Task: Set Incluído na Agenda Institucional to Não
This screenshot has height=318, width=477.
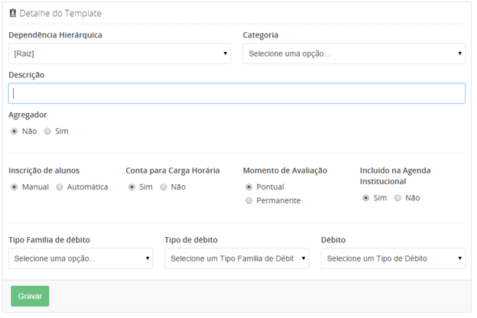Action: pyautogui.click(x=397, y=197)
